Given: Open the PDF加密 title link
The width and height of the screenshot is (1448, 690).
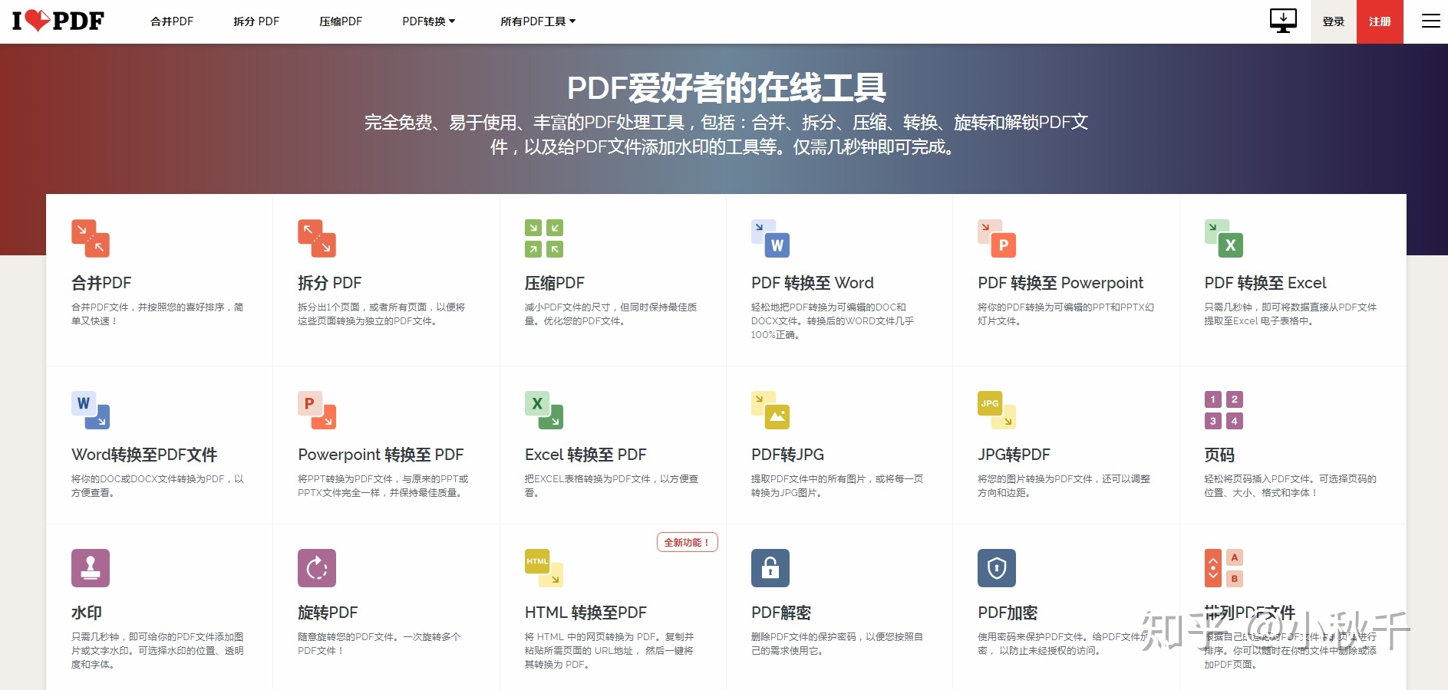Looking at the screenshot, I should (x=1008, y=613).
